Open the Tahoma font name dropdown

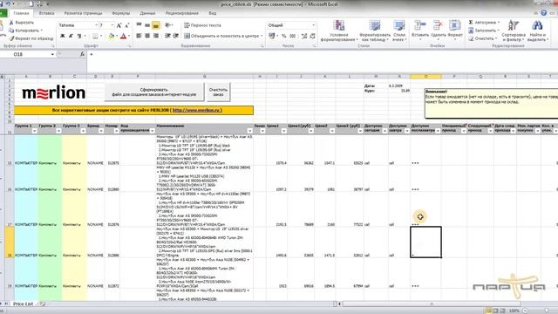click(x=96, y=25)
